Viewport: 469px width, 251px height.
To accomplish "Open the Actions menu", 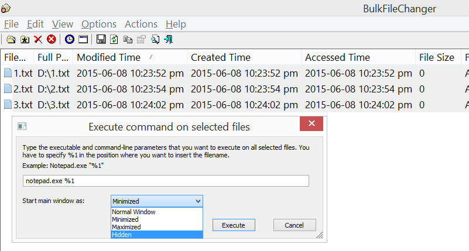I will (x=141, y=24).
